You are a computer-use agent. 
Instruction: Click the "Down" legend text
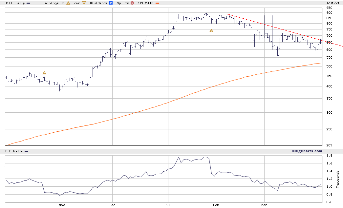pyautogui.click(x=76, y=3)
